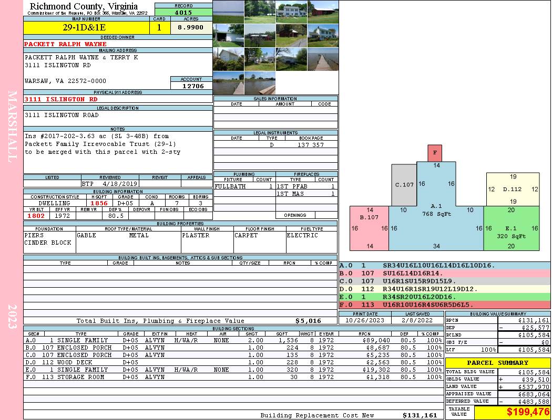
Task: Click PARCEL SUMMARY header
Action: coord(497,363)
